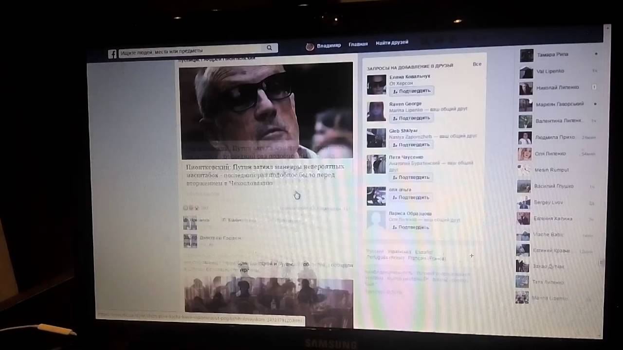Open the Все friend requests link
Image resolution: width=623 pixels, height=350 pixels.
477,64
